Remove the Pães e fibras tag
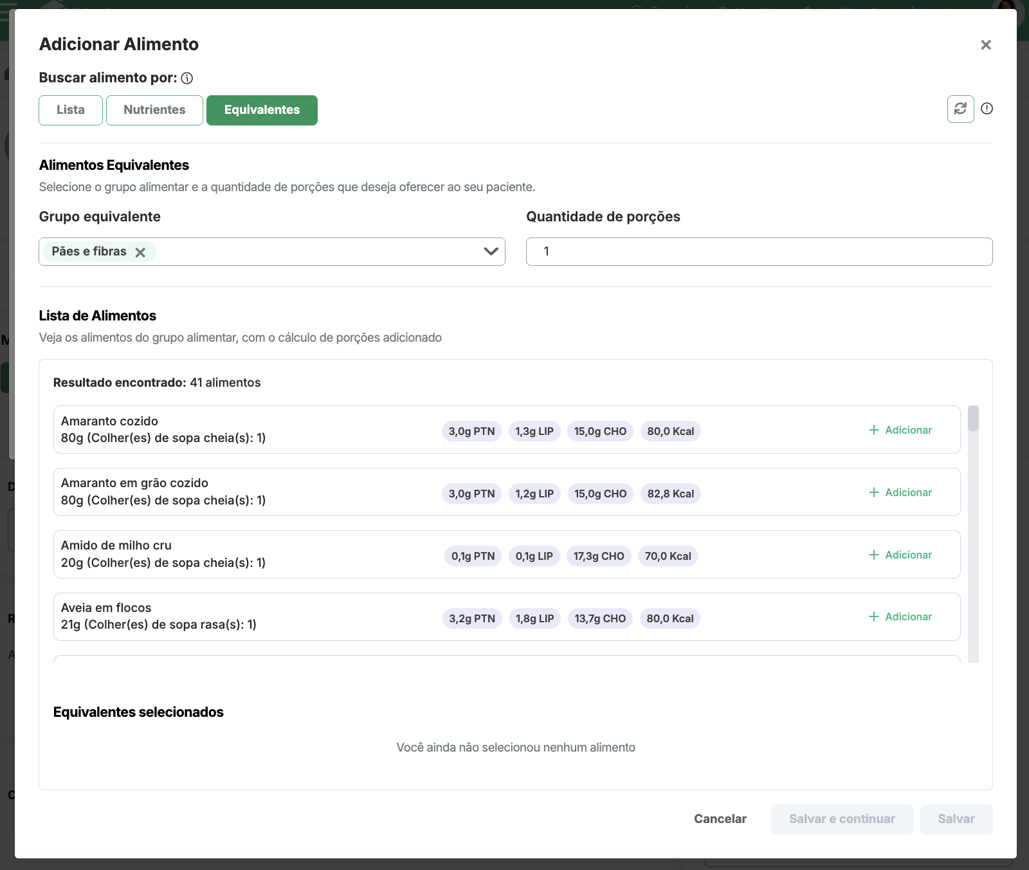The width and height of the screenshot is (1029, 870). 140,252
